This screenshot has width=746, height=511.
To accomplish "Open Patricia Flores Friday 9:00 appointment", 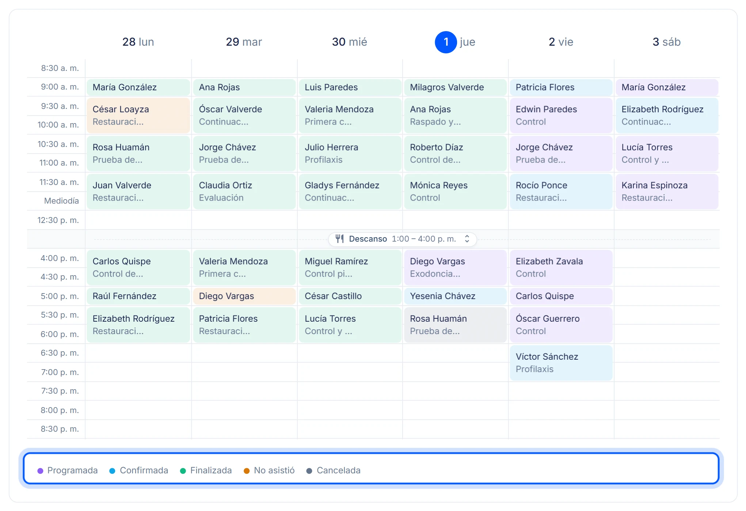I will coord(561,87).
